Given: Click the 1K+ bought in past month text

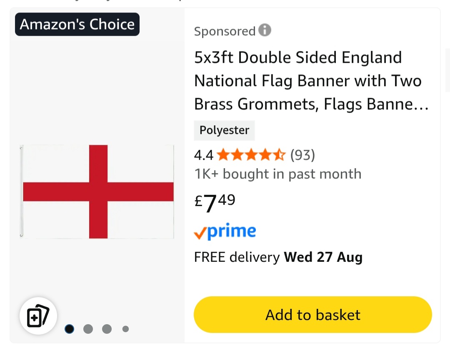Looking at the screenshot, I should 278,174.
